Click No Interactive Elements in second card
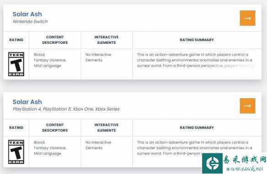 (x=98, y=145)
